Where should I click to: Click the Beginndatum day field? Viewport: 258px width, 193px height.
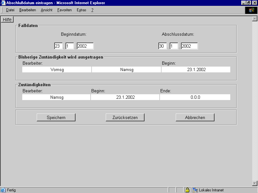tap(58, 46)
